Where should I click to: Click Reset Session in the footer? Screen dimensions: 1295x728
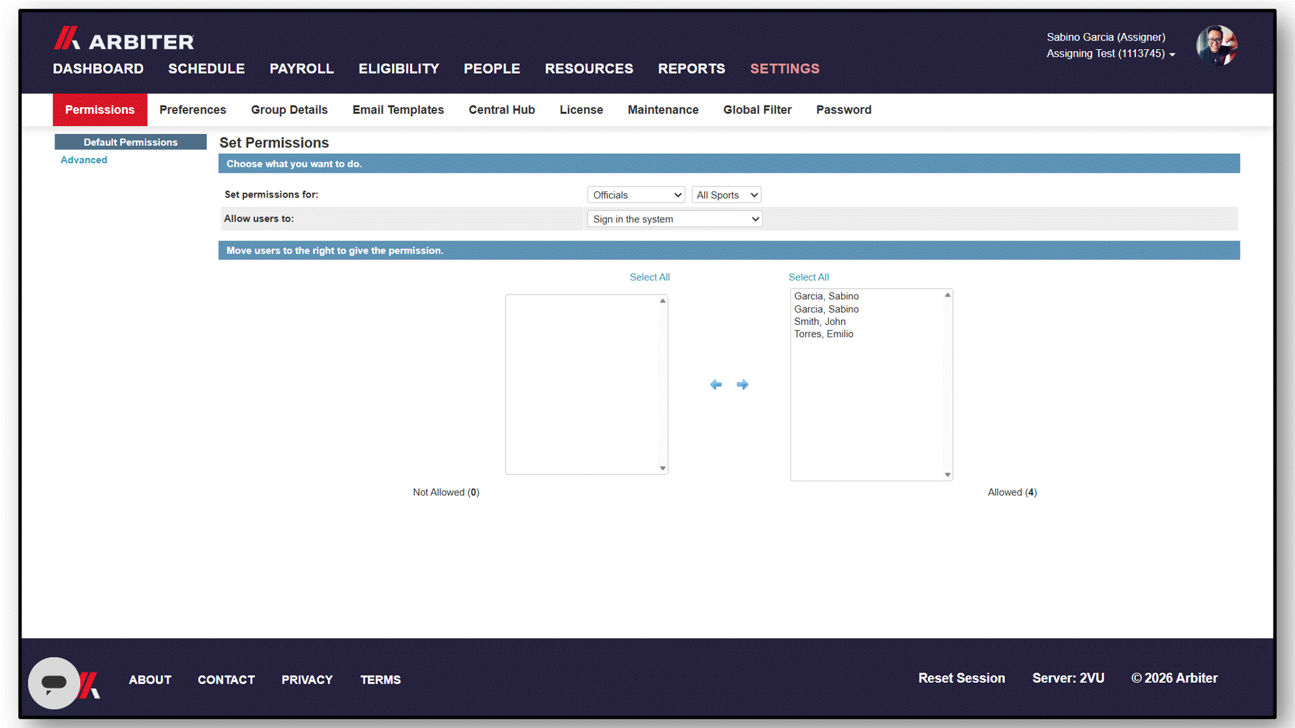[962, 678]
